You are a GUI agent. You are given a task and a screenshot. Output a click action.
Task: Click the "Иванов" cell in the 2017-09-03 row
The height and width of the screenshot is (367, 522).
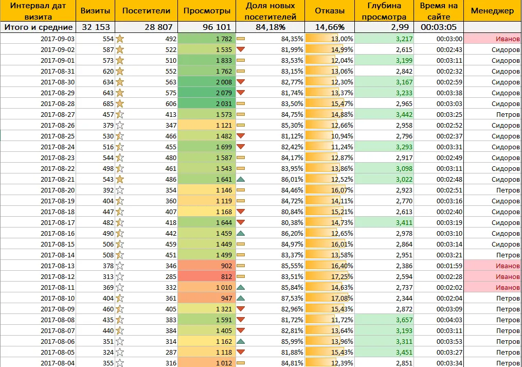493,39
